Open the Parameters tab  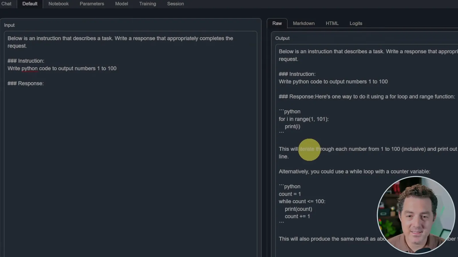tap(92, 4)
